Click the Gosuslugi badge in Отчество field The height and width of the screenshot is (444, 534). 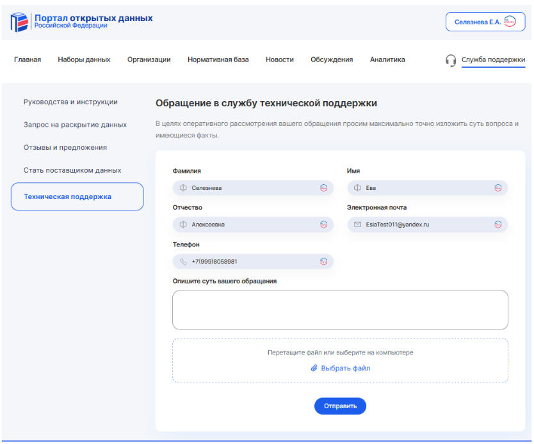coord(324,225)
